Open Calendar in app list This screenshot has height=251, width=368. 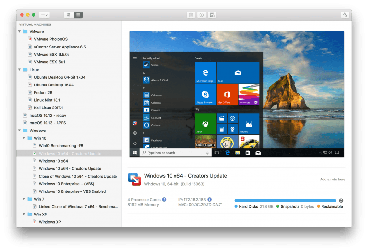point(152,103)
